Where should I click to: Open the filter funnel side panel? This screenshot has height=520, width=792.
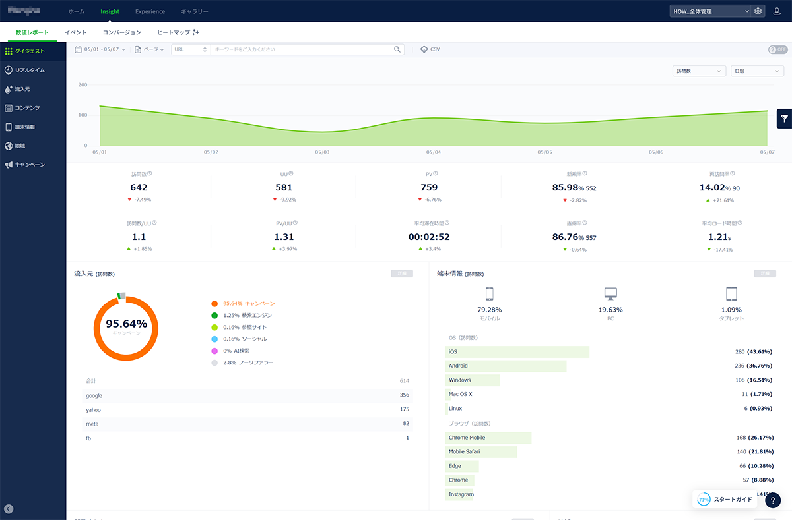coord(784,119)
